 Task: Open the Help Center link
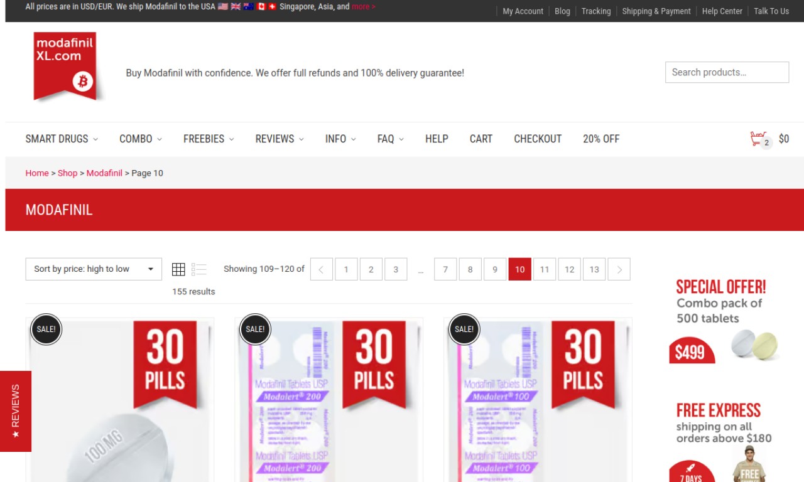click(x=722, y=11)
